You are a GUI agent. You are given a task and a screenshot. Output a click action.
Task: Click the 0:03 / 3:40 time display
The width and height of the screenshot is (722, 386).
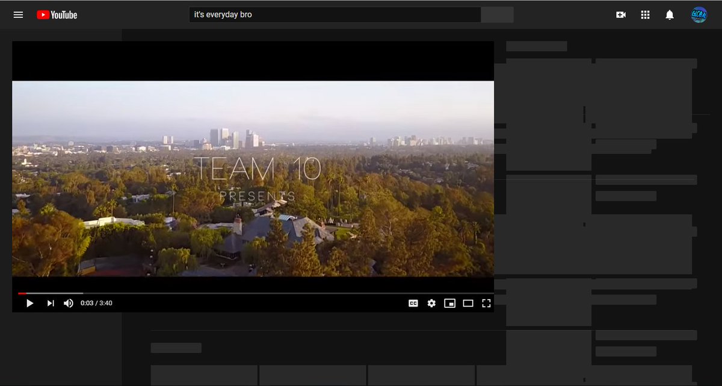(96, 303)
